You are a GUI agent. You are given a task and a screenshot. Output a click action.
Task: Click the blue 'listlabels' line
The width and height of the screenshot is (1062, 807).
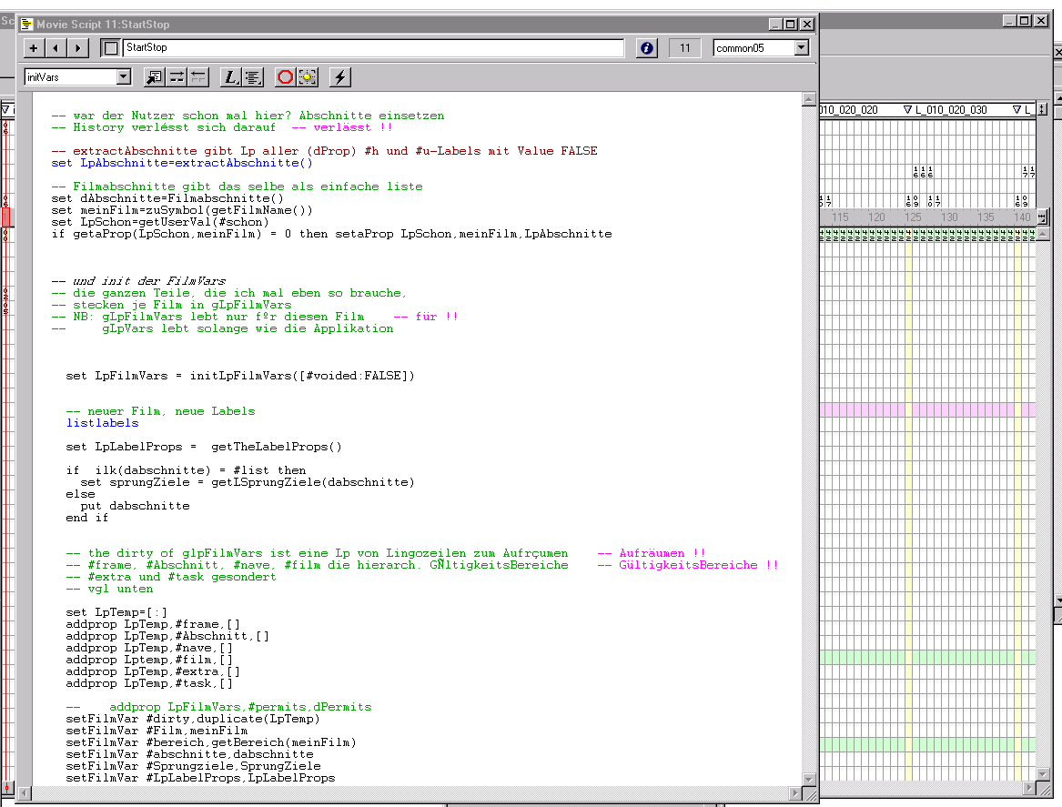coord(102,423)
